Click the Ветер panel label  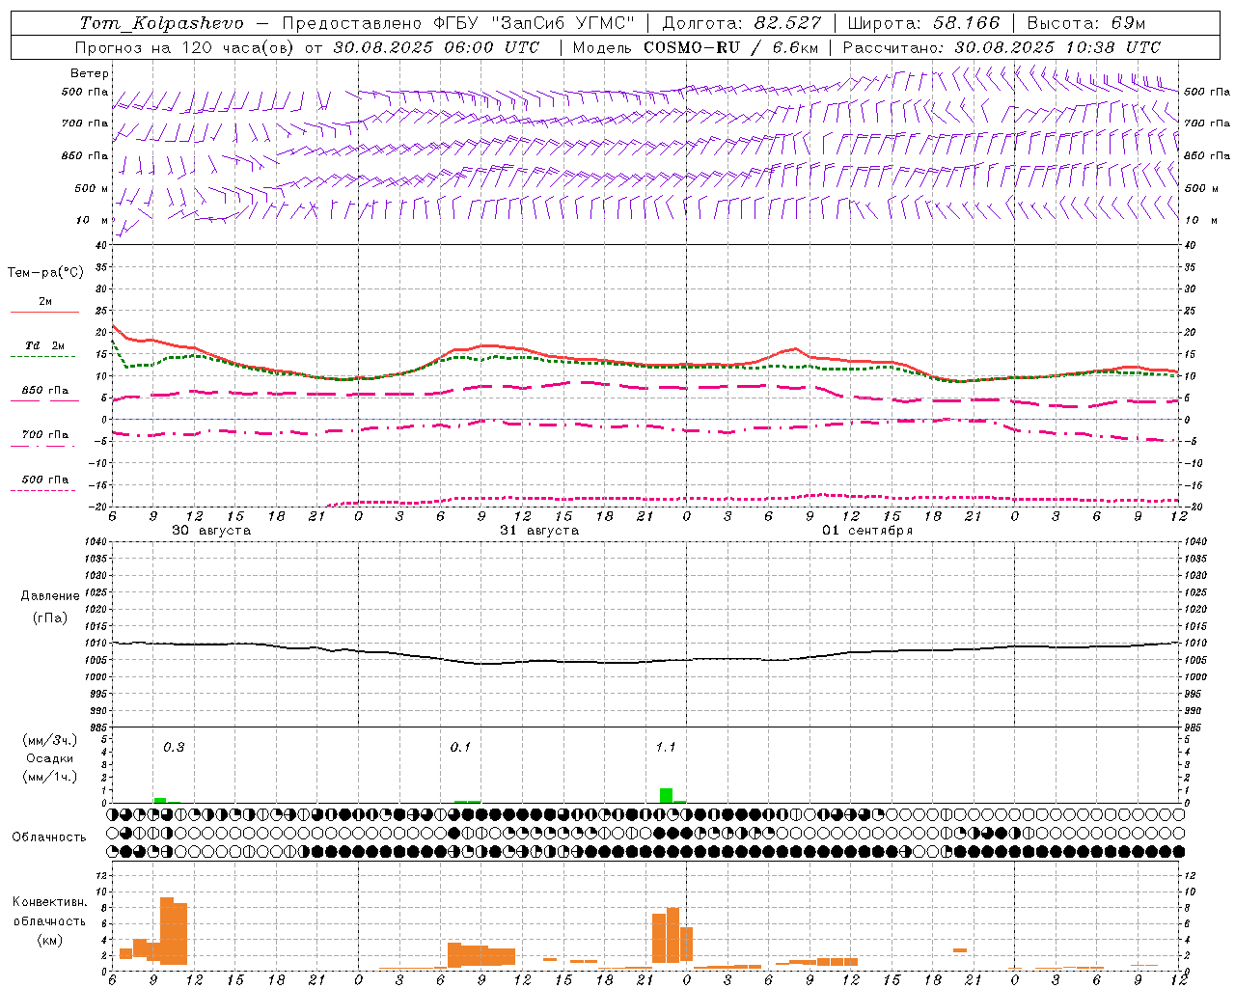click(x=90, y=73)
